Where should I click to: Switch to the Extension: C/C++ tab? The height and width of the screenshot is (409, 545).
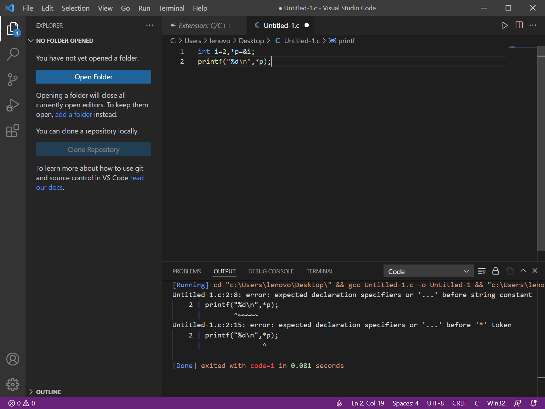click(204, 25)
